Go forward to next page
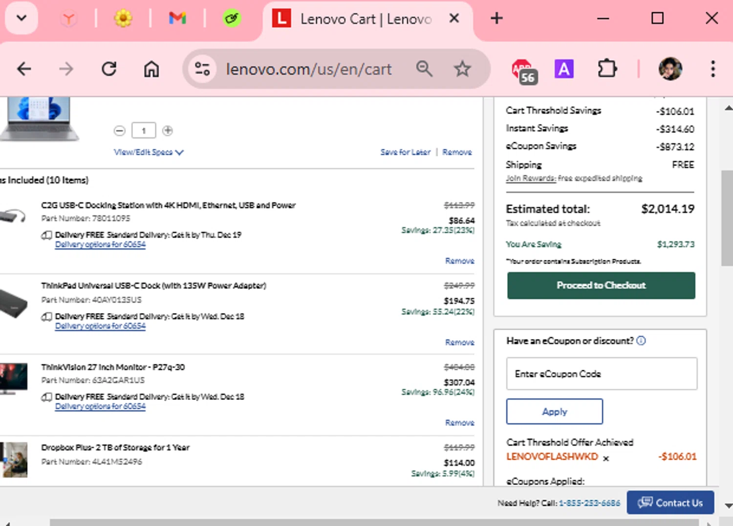Screen dimensions: 733x526 click(x=66, y=69)
